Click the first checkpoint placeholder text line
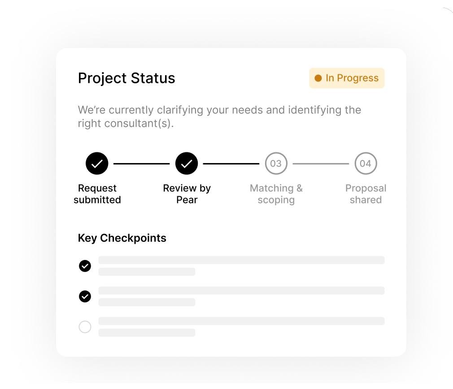Screen dimensions: 453x389 click(x=241, y=260)
